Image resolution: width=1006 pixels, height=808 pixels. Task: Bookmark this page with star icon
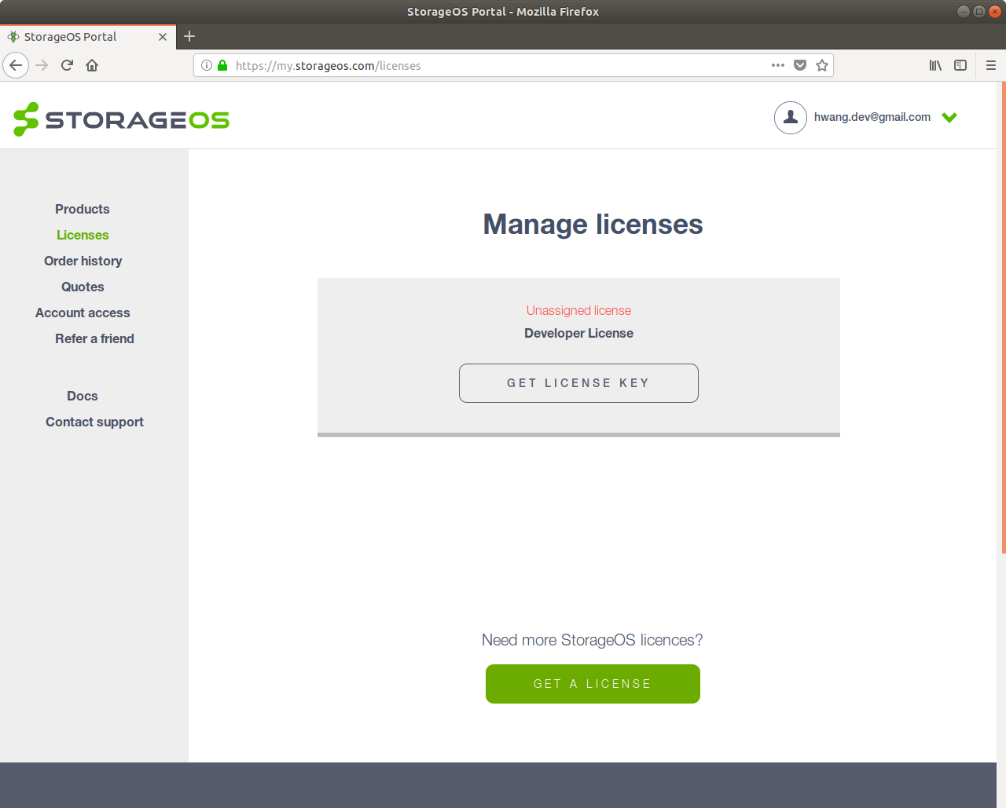(822, 65)
